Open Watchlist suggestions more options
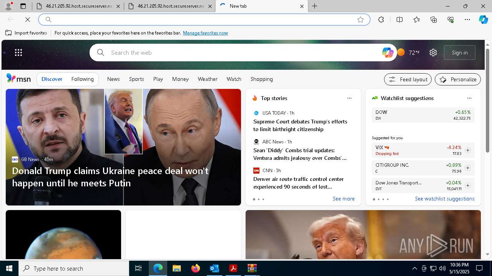Screen dimensions: 492x276 tap(469, 98)
